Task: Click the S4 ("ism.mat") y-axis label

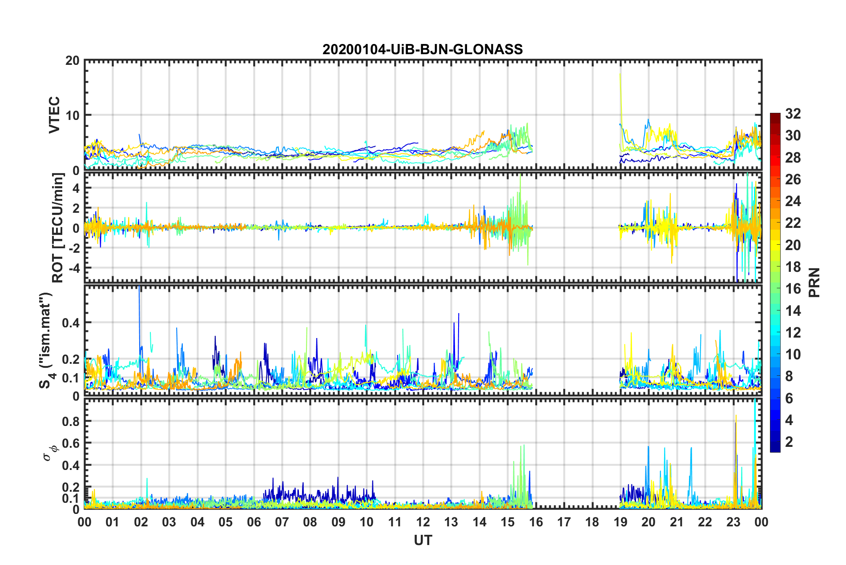Action: [x=47, y=340]
